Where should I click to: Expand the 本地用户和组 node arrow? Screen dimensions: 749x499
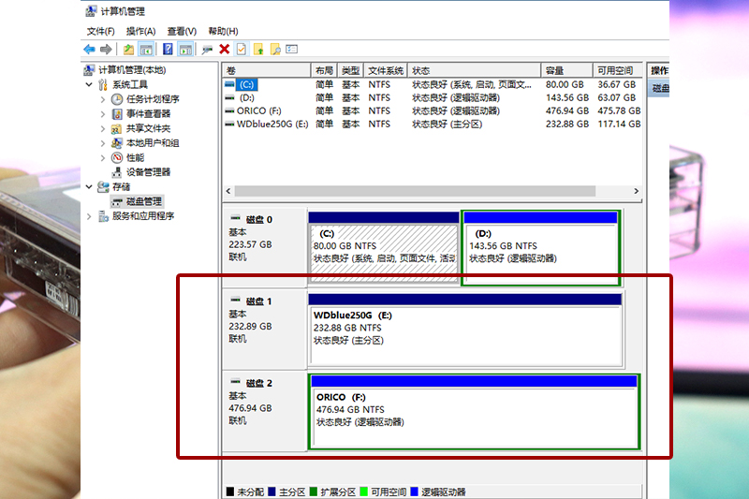[x=103, y=143]
